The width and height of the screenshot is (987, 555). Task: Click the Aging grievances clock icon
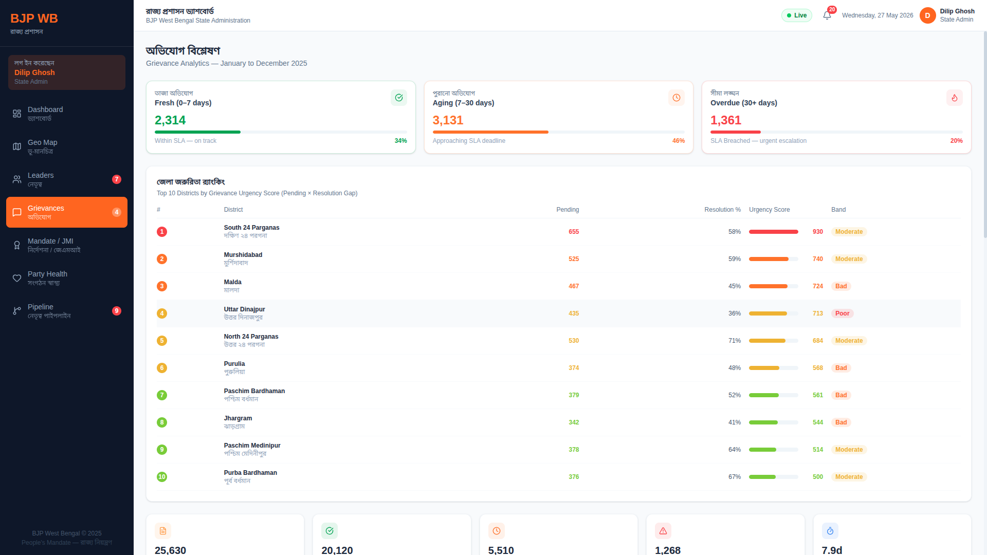tap(677, 98)
